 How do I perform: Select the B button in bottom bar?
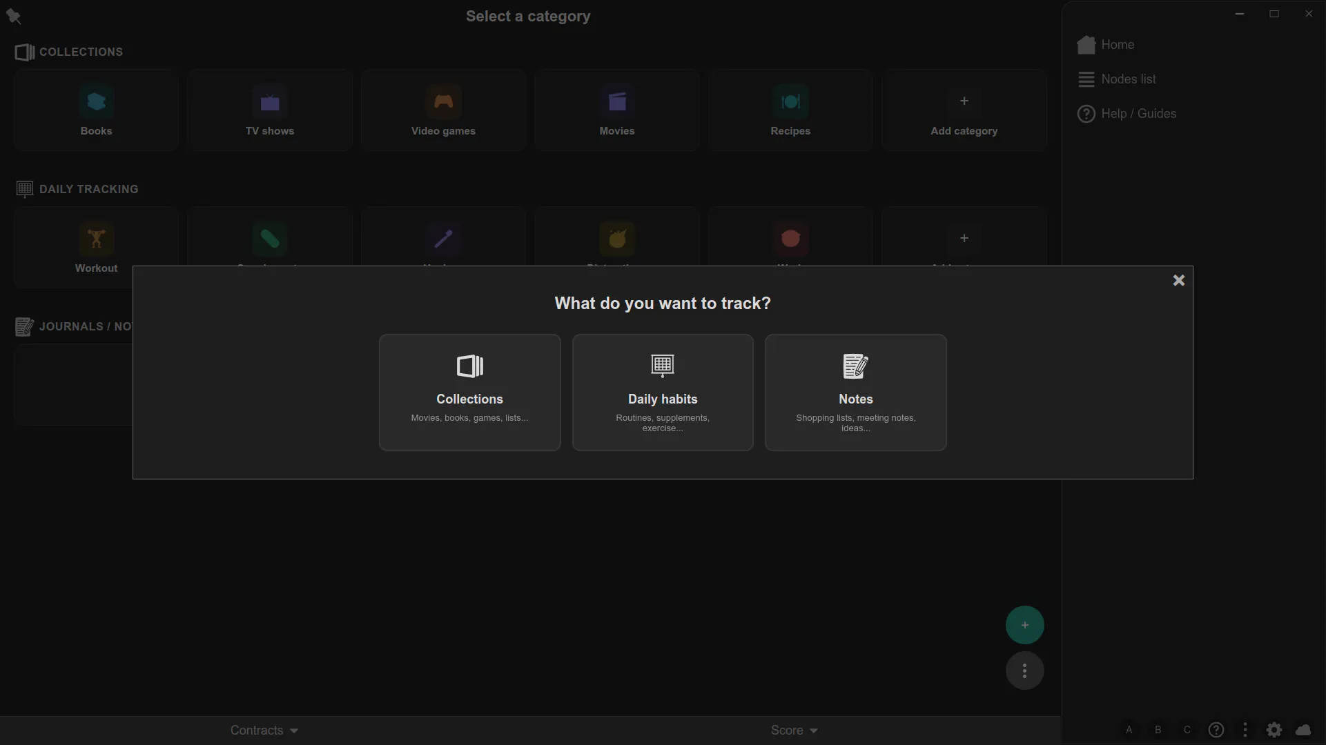point(1158,730)
